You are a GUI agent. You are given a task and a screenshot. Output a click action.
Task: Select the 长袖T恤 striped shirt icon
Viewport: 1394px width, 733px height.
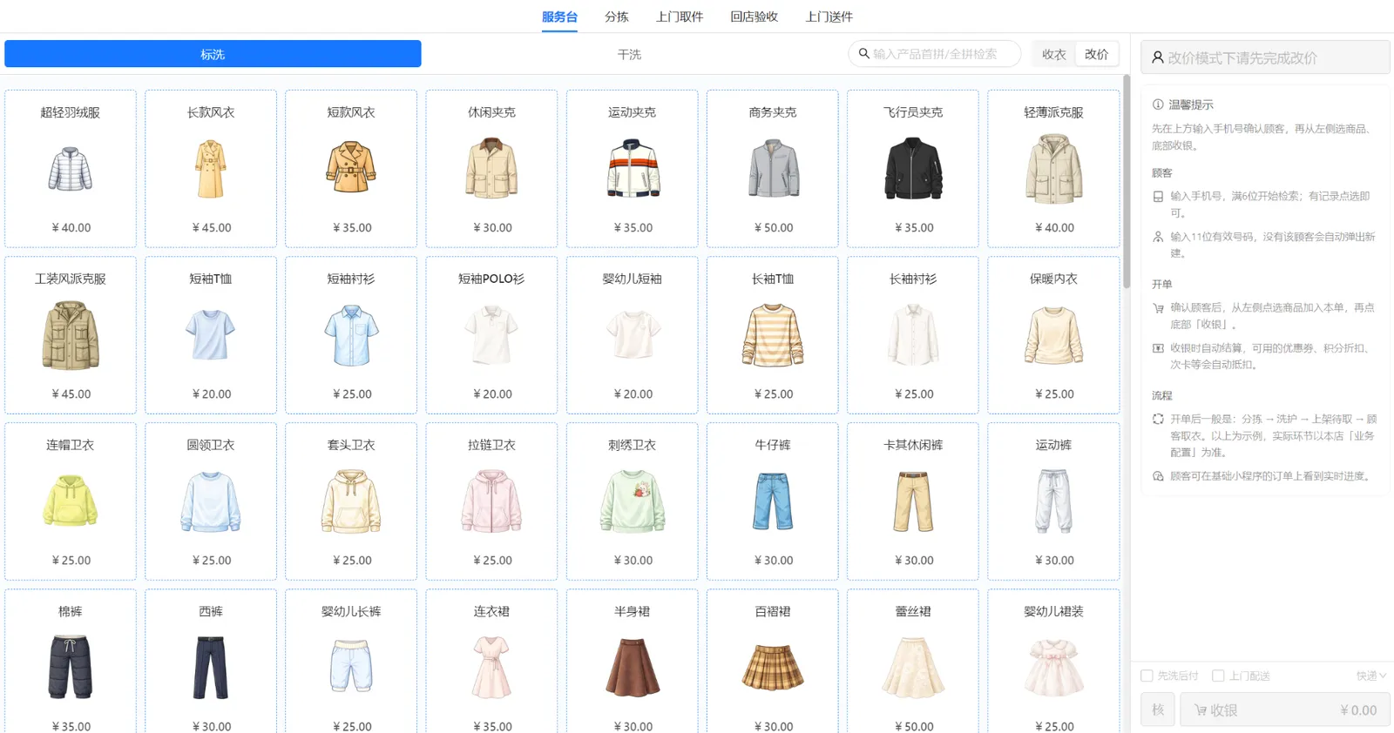tap(773, 335)
